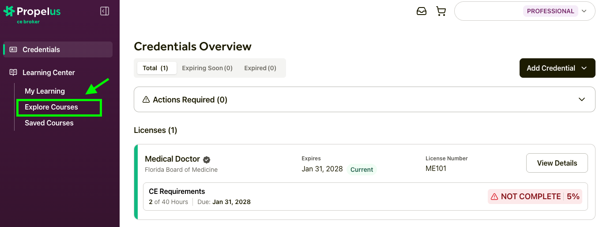The image size is (603, 227).
Task: Open Explore Courses in the sidebar
Action: tap(51, 107)
